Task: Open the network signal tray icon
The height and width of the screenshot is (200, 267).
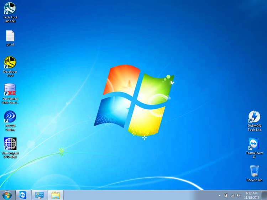Action: (232, 195)
